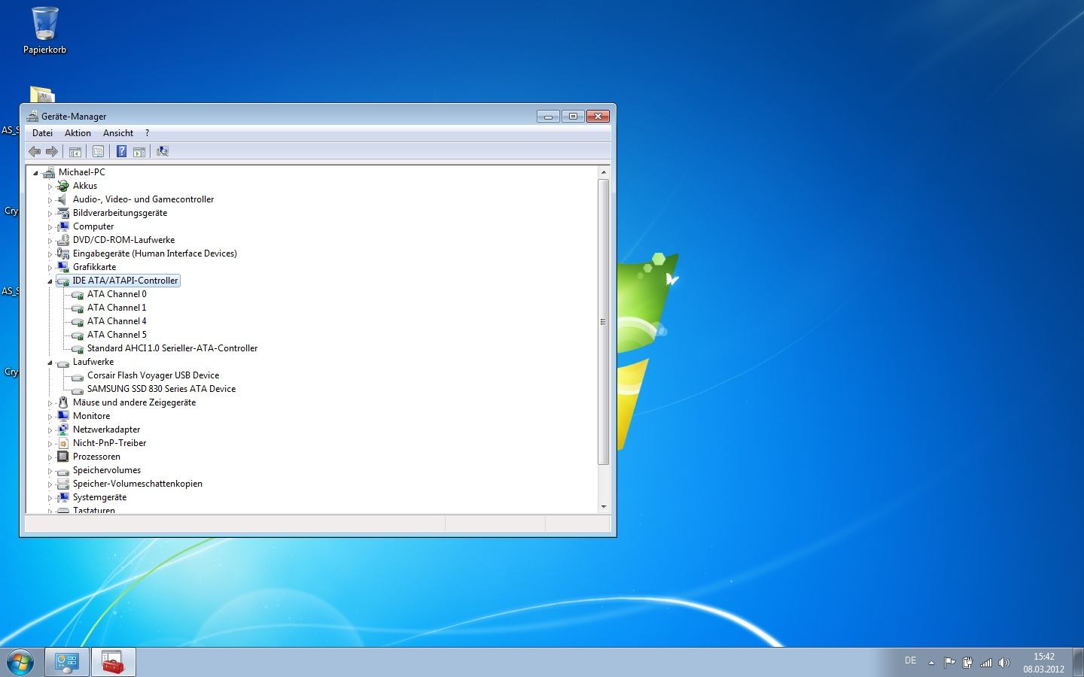Collapse the Michael-PC root node
1084x677 pixels.
(35, 173)
